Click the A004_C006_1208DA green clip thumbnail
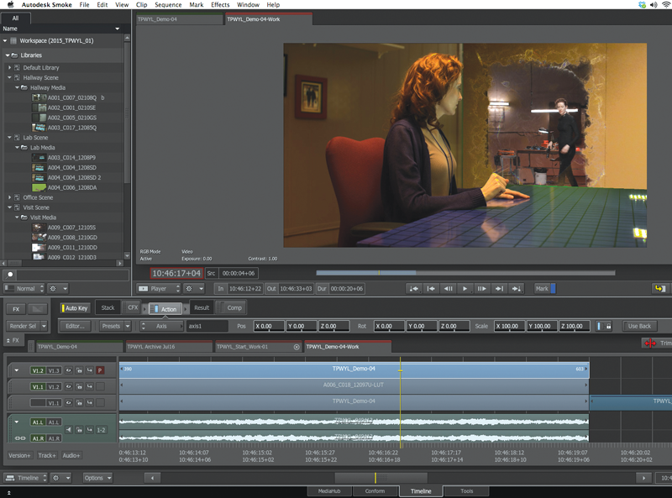The image size is (672, 498). tap(39, 188)
